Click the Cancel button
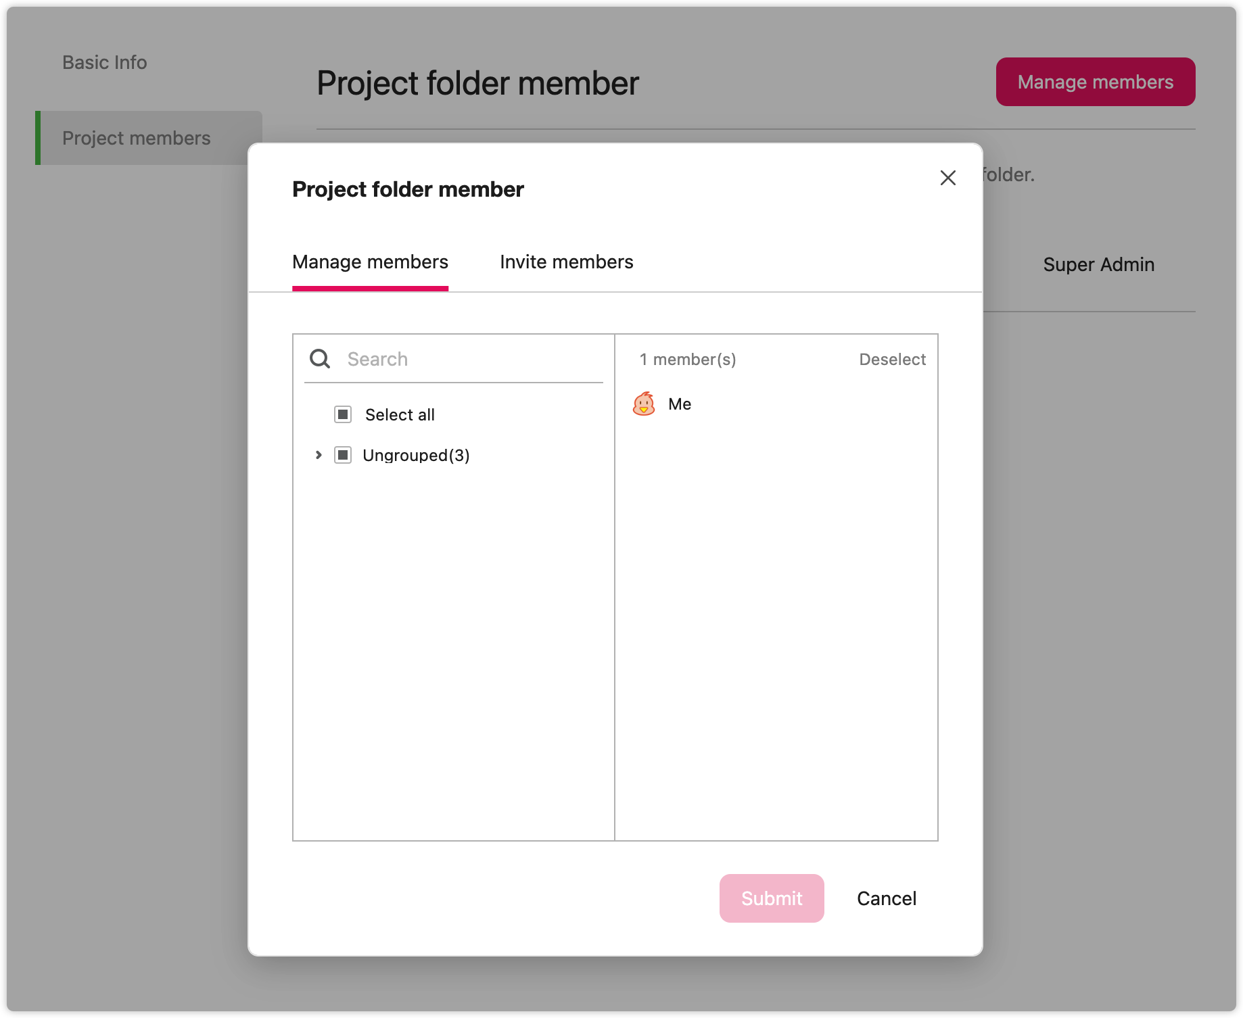The height and width of the screenshot is (1018, 1243). tap(887, 898)
